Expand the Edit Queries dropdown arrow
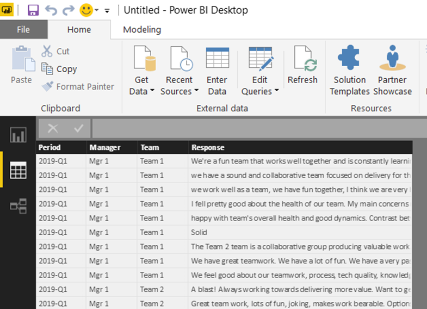Viewport: 427px width, 309px height. (x=277, y=90)
